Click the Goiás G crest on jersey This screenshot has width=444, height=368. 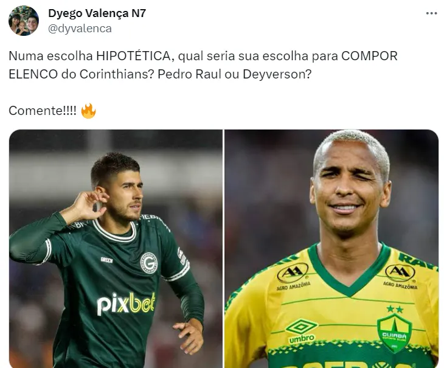(148, 262)
